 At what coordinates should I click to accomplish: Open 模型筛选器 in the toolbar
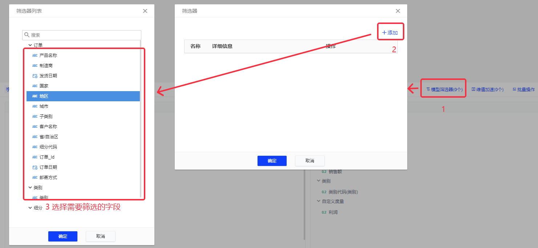pos(444,89)
